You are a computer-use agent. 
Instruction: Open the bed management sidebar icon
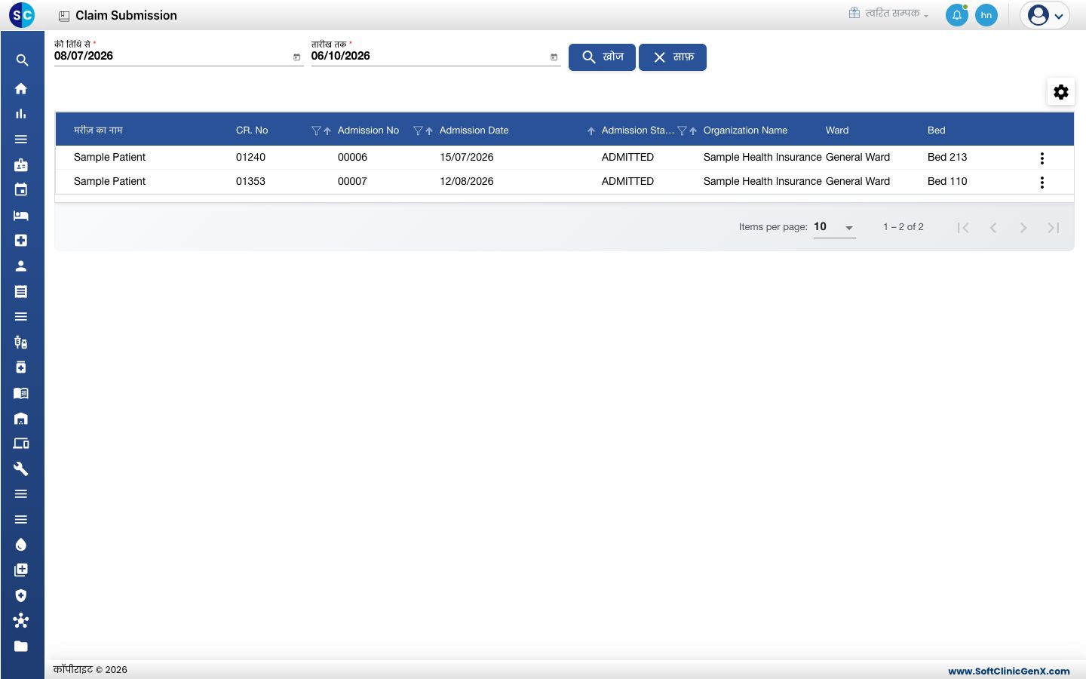[21, 216]
